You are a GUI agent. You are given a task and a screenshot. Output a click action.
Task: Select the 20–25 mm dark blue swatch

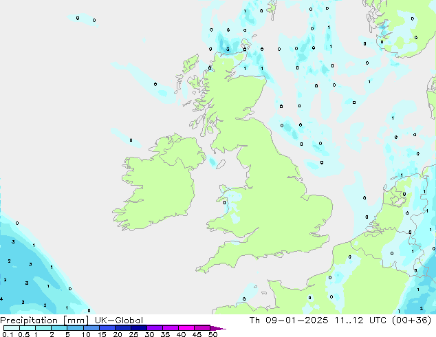click(x=122, y=328)
